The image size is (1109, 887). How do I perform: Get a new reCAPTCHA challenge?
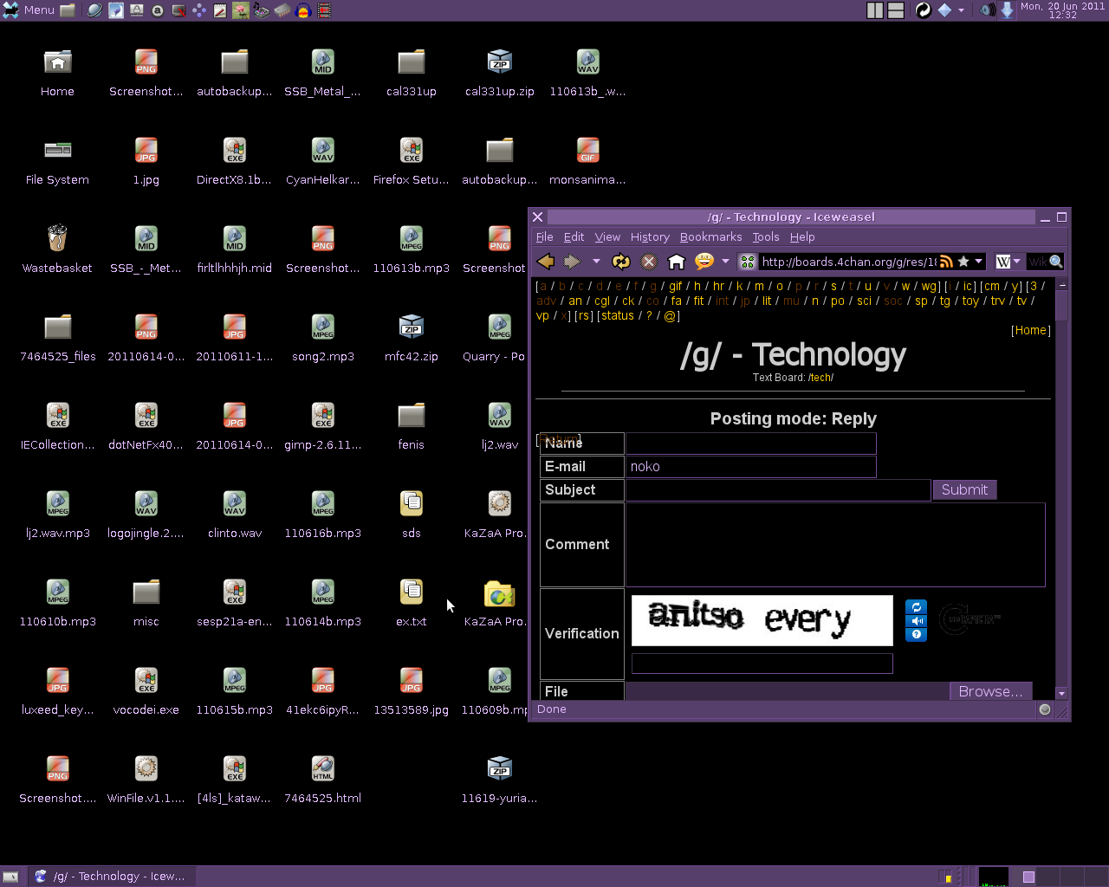point(916,607)
